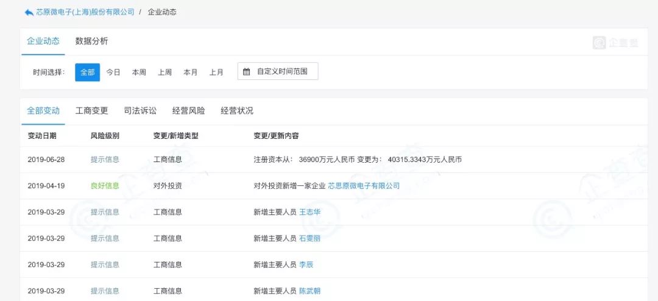The image size is (658, 301).
Task: Click the 变动日期 column header
Action: [42, 136]
